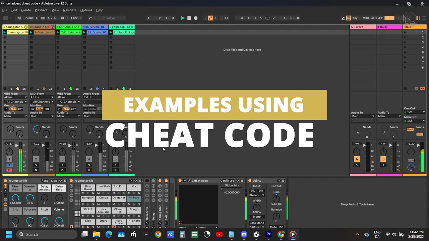Toggle Solo on track 4
This screenshot has height=241, width=429.
tap(89, 165)
